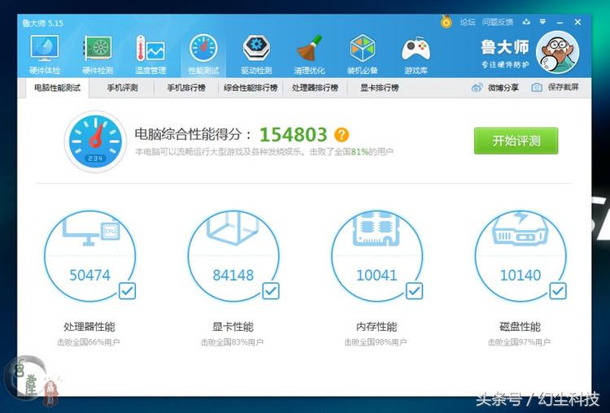Click the 微博分享 share text

pyautogui.click(x=503, y=88)
